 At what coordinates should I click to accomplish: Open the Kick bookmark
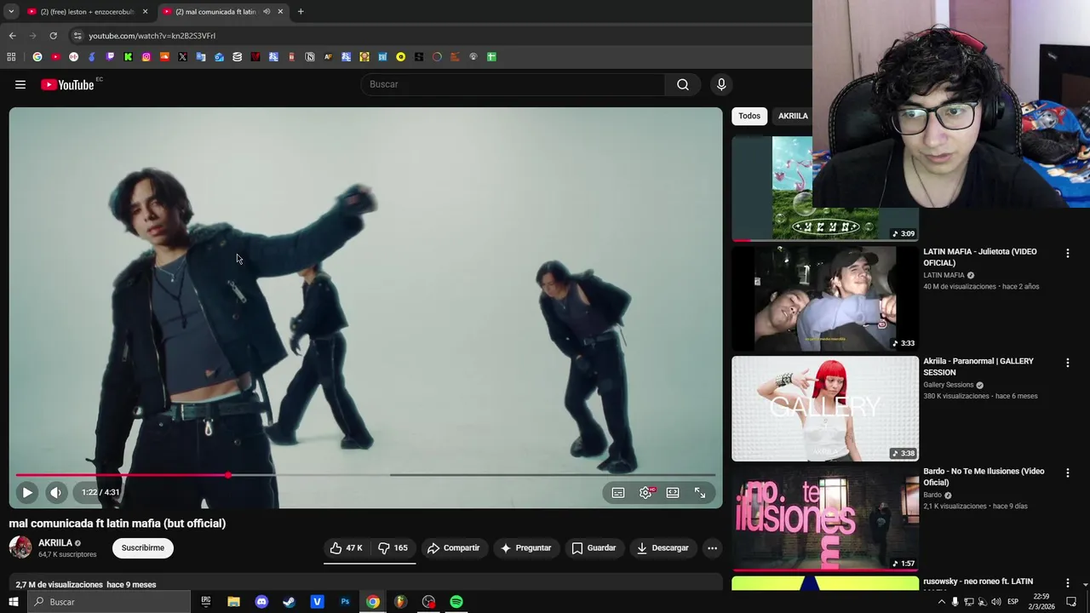click(128, 57)
